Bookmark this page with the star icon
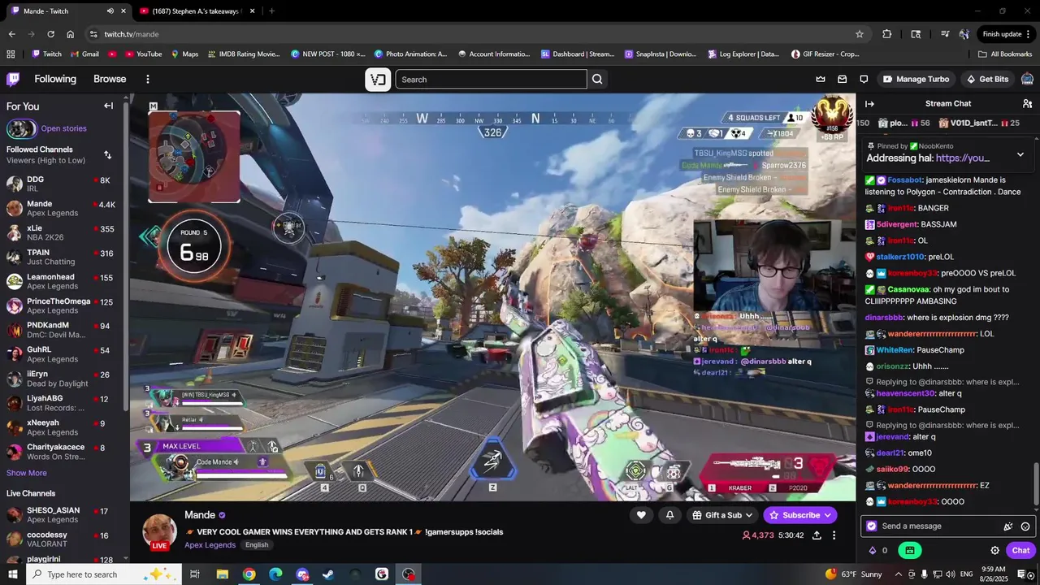The width and height of the screenshot is (1040, 585). click(859, 34)
